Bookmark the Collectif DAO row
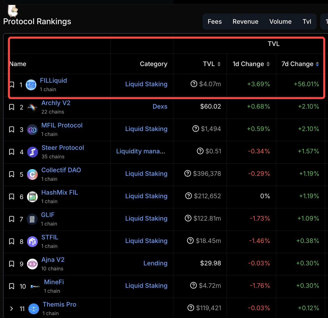This screenshot has height=318, width=328. click(x=11, y=174)
